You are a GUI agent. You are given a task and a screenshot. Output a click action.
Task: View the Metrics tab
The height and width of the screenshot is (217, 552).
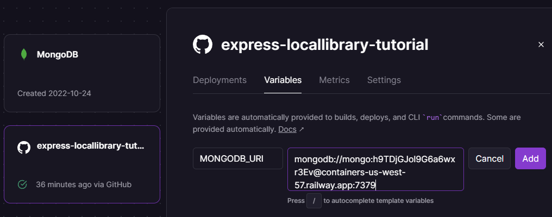point(334,80)
